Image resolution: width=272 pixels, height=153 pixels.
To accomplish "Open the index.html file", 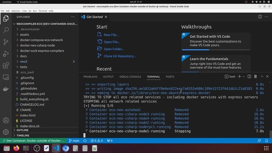I will [45, 115].
